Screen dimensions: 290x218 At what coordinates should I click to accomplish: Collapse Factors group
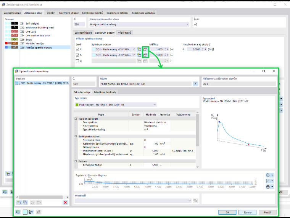pos(76,161)
